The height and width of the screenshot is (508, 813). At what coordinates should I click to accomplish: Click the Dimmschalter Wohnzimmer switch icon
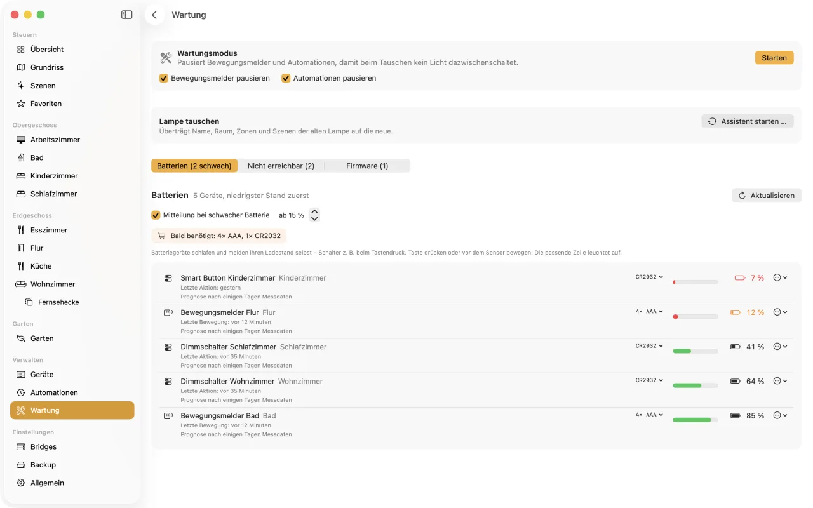[168, 382]
